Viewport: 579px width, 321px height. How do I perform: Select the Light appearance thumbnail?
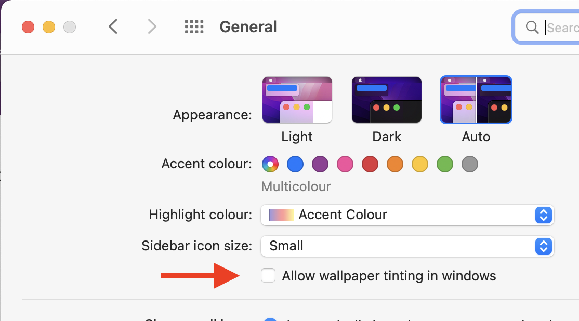click(297, 100)
